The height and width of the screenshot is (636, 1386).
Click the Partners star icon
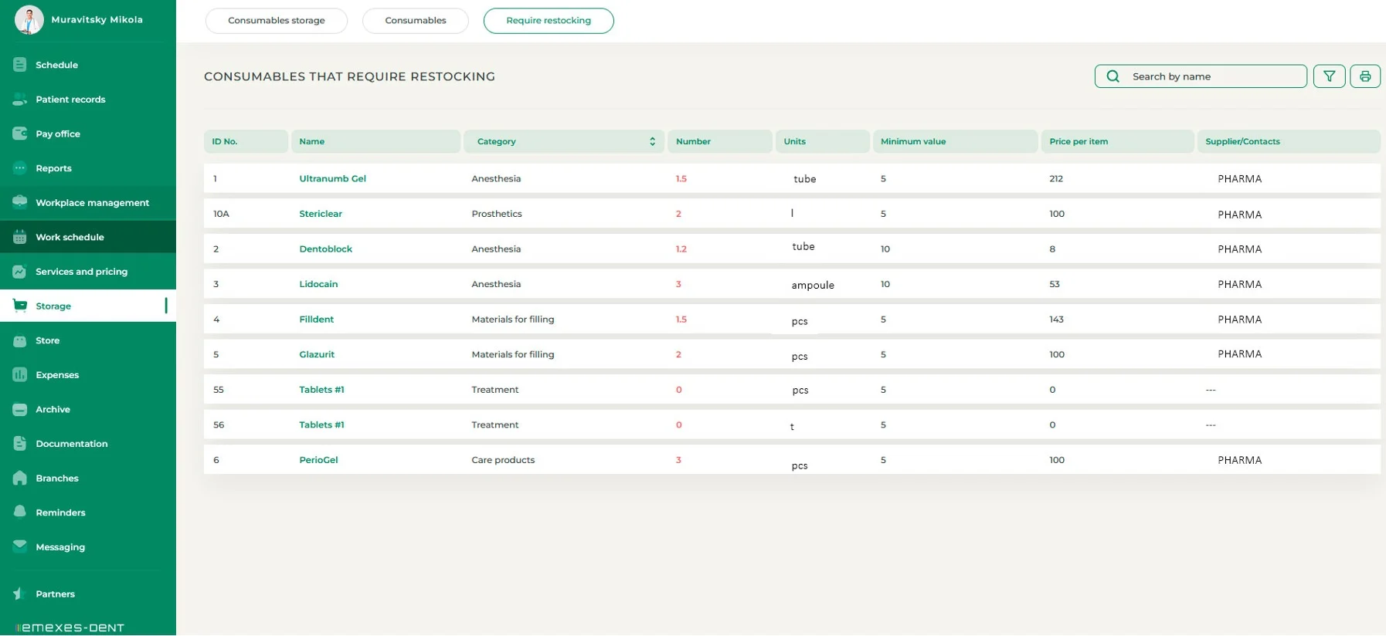pos(20,594)
